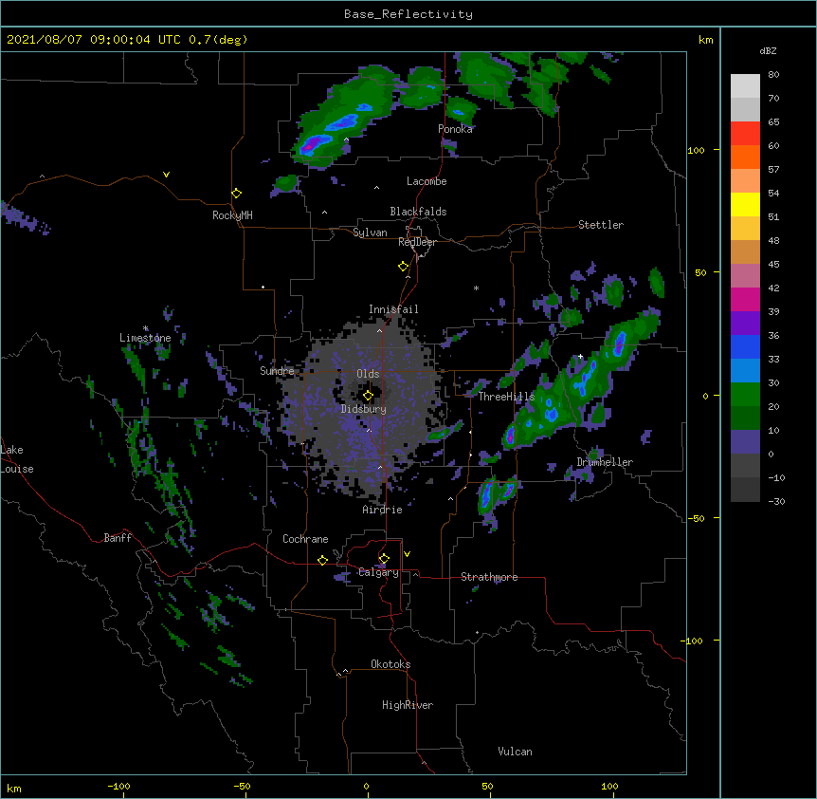The height and width of the screenshot is (799, 817).
Task: Click the asterisk marker above Limestone
Action: coord(146,328)
